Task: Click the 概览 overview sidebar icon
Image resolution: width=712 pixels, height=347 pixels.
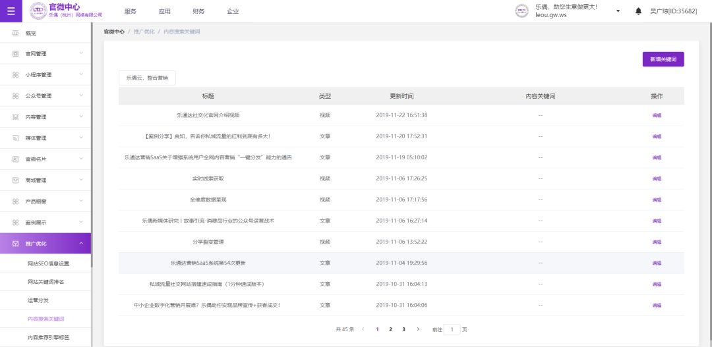Action: [16, 33]
